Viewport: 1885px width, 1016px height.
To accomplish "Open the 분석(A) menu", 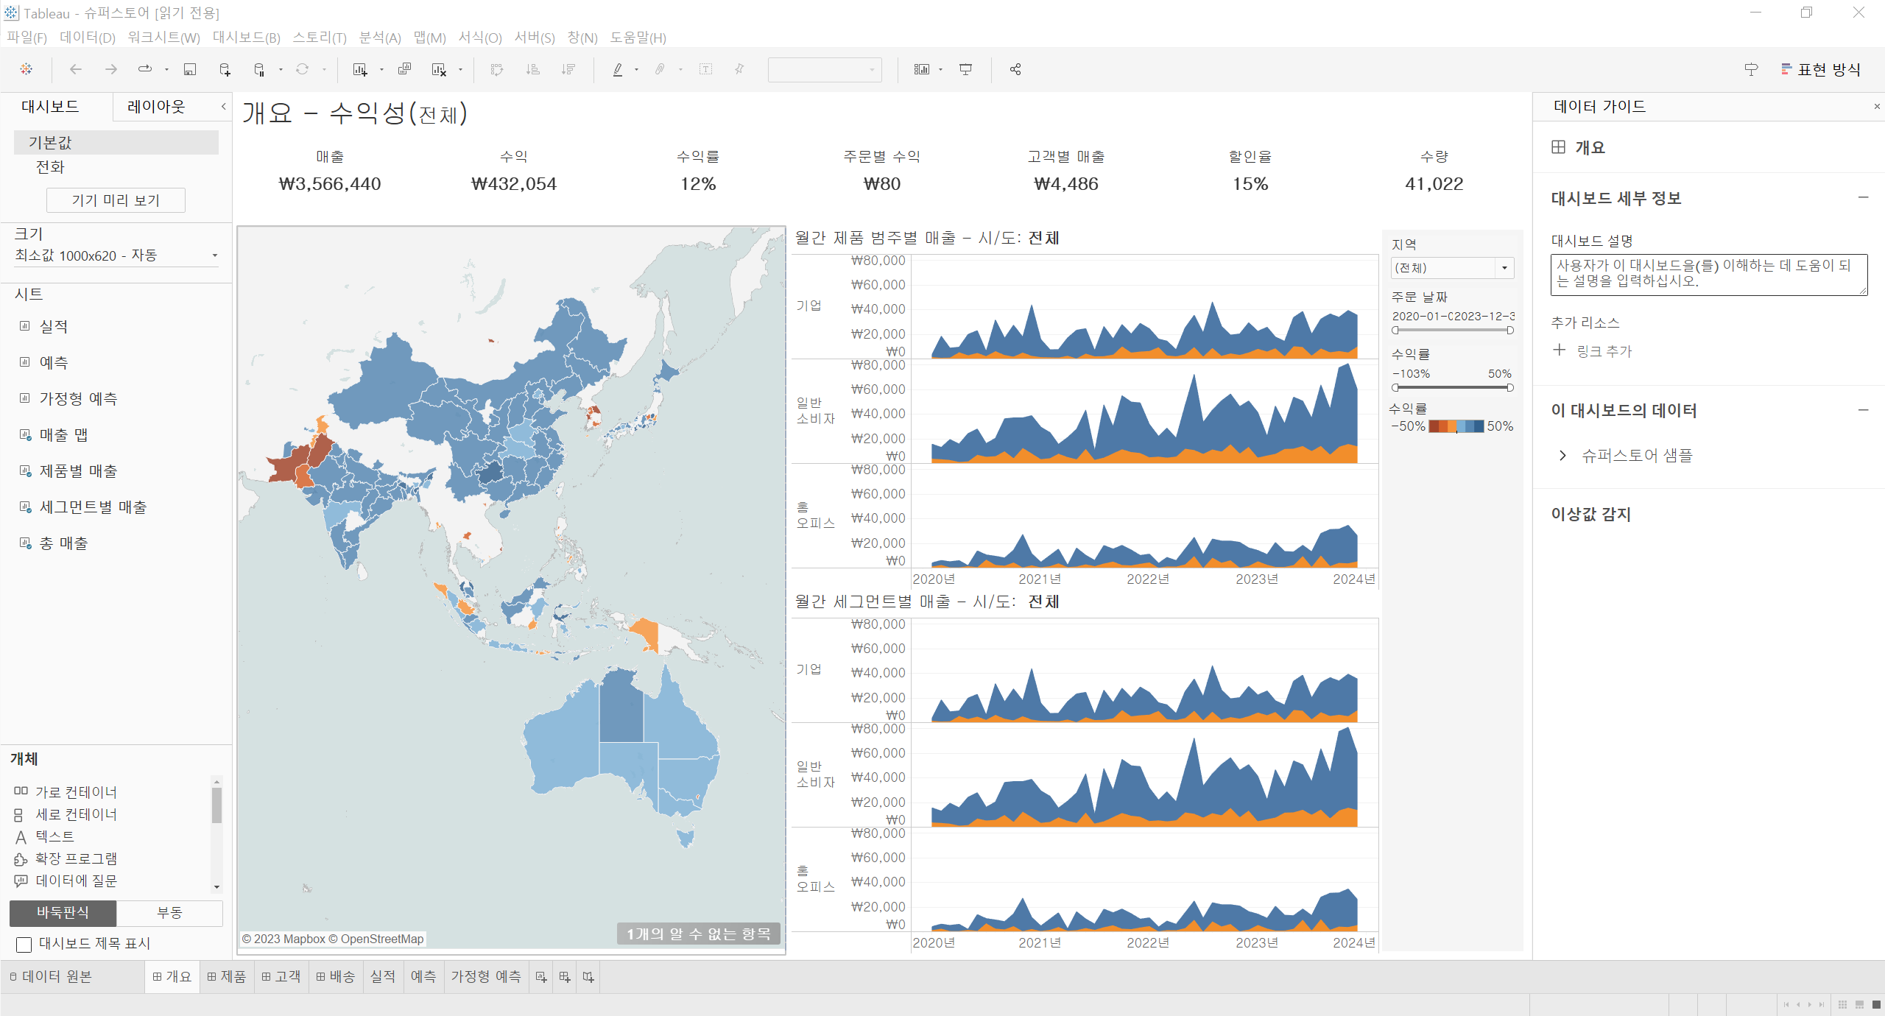I will (x=379, y=38).
